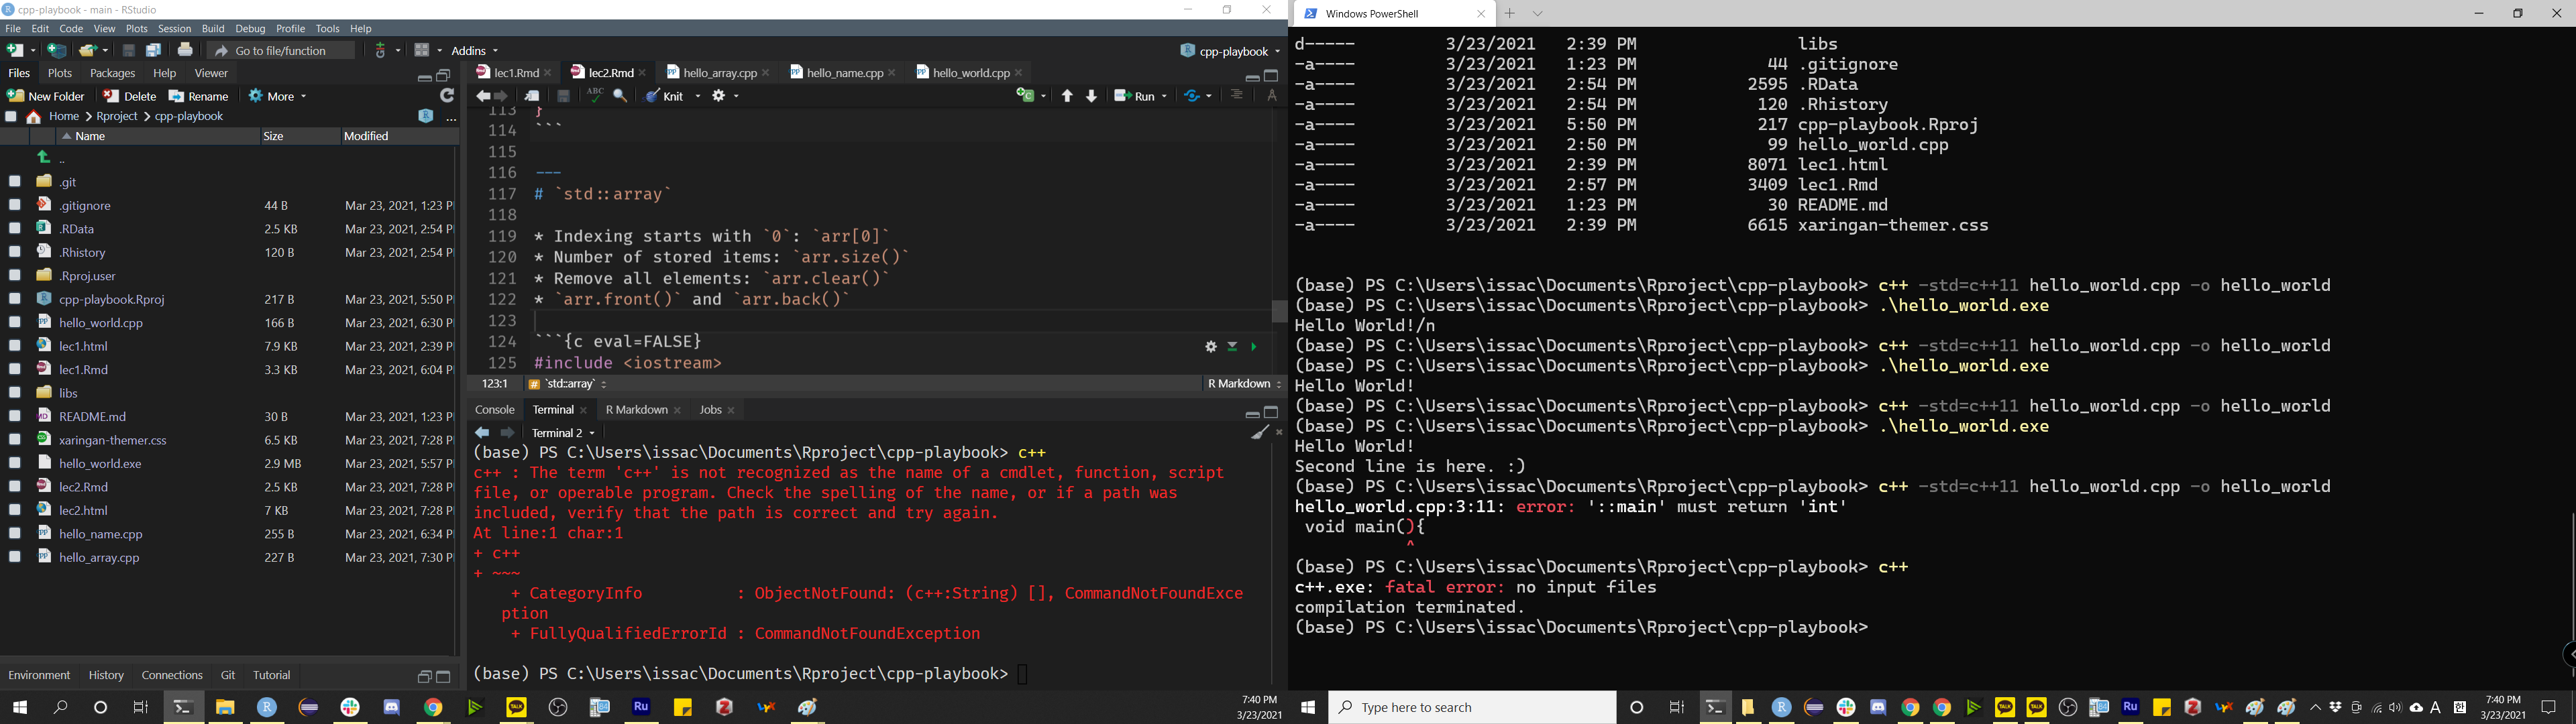Click the New Folder button
The width and height of the screenshot is (2576, 724).
click(46, 96)
